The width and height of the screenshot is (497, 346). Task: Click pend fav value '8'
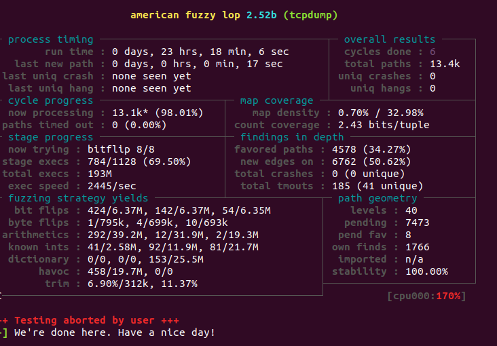pyautogui.click(x=408, y=235)
